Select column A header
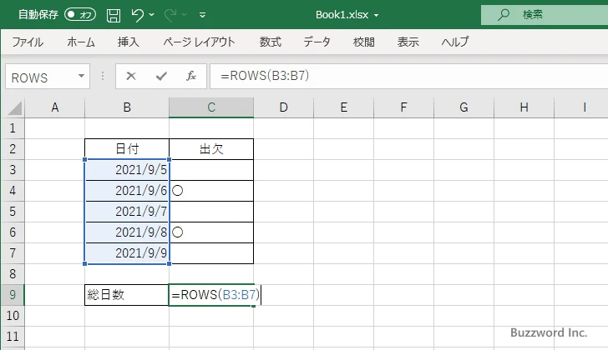The width and height of the screenshot is (608, 350). point(54,107)
